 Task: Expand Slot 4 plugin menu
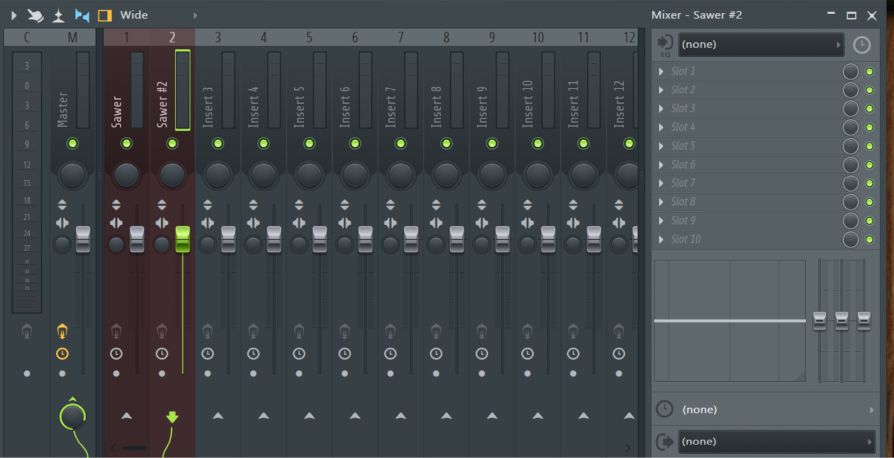click(x=661, y=127)
